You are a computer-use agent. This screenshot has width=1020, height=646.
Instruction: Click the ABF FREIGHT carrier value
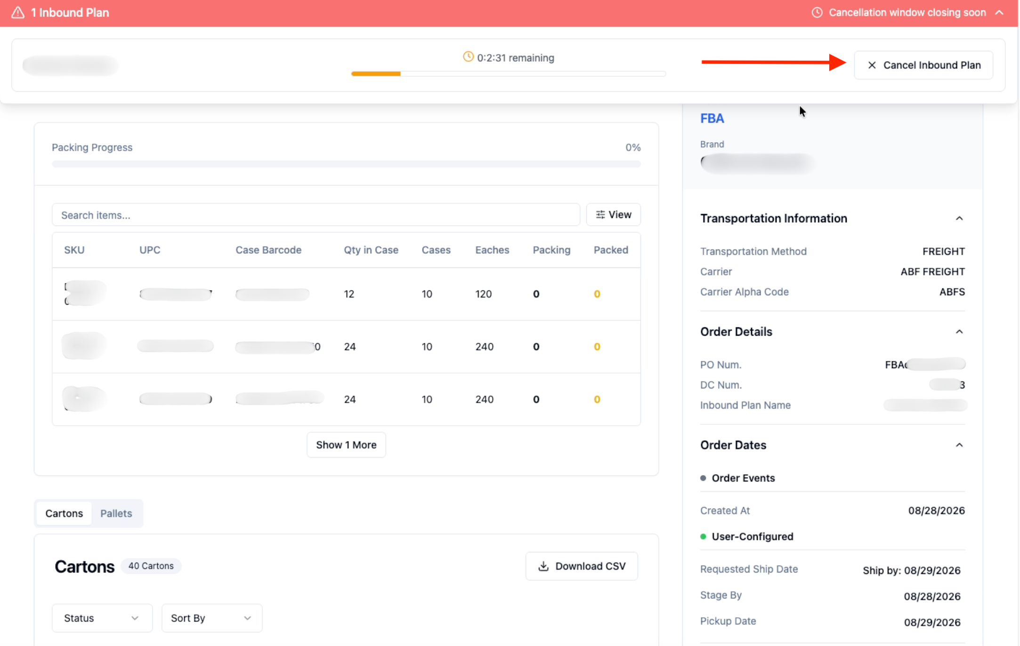tap(932, 272)
